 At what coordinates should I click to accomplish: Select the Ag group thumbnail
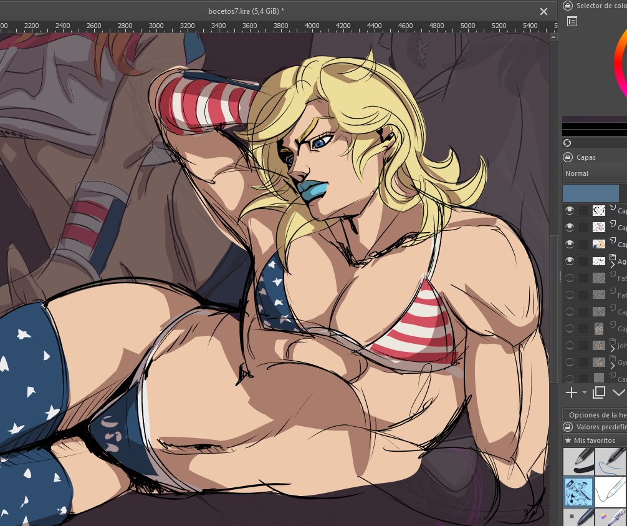(x=598, y=261)
